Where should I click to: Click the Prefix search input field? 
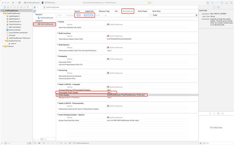[173, 15]
